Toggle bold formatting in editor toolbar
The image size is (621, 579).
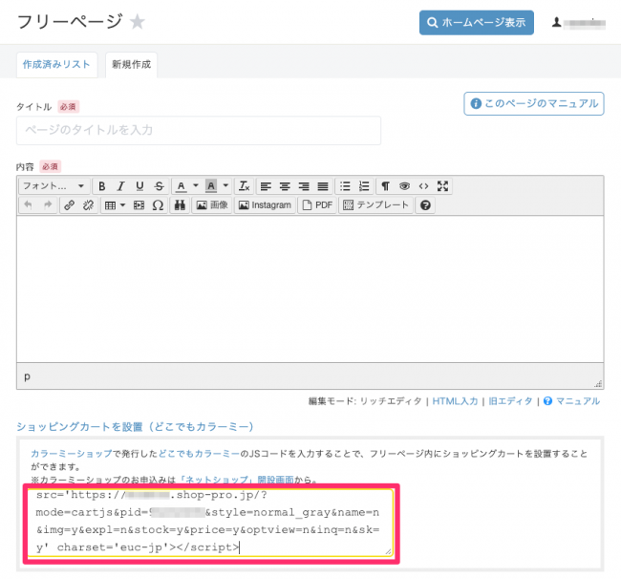coord(102,186)
